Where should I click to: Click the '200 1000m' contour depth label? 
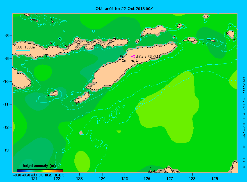[x=26, y=47]
